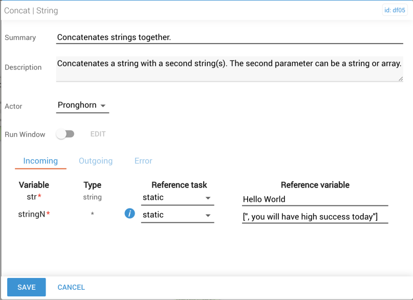Open the str reference task static dropdown
413x300 pixels.
click(x=178, y=198)
